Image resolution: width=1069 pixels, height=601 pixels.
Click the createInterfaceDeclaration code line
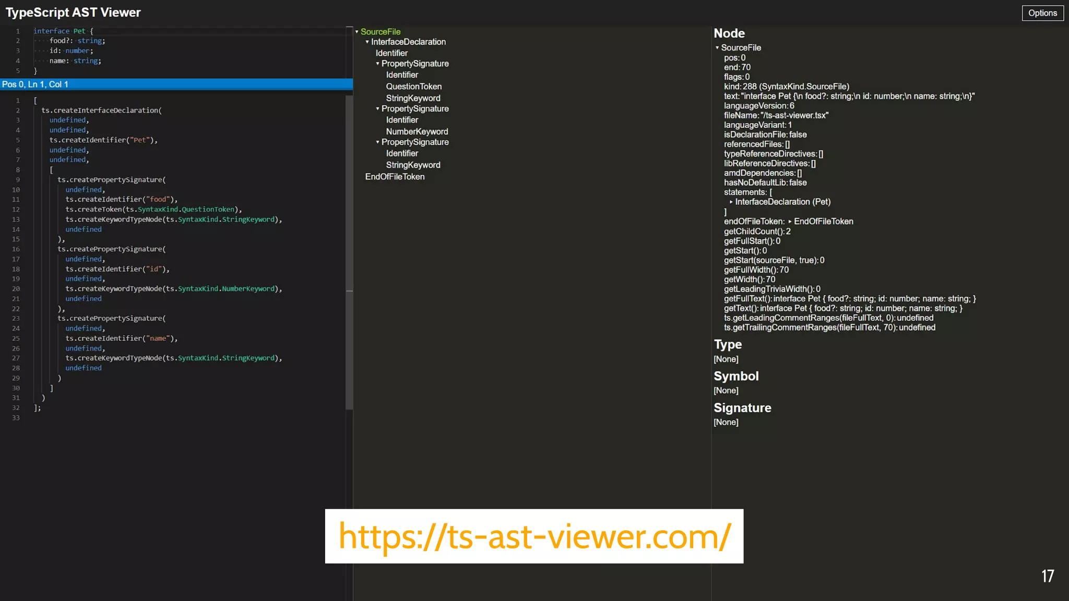click(101, 111)
